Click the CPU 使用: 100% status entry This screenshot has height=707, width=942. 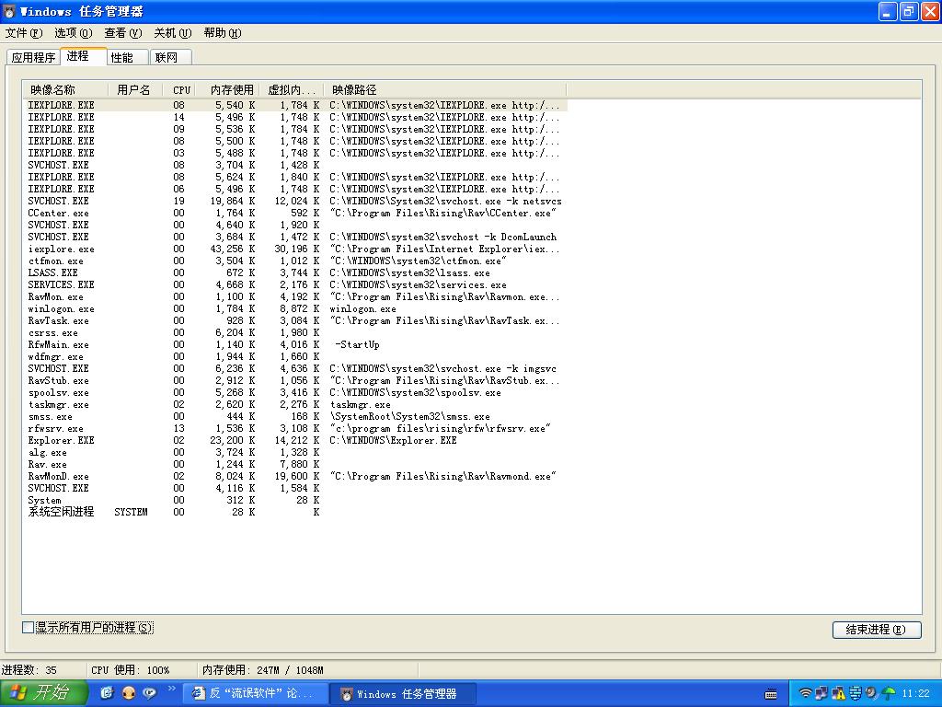(x=131, y=670)
